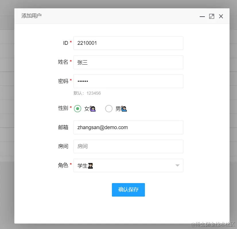Click the 姓名 field containing 张三
237x229 pixels.
(128, 62)
